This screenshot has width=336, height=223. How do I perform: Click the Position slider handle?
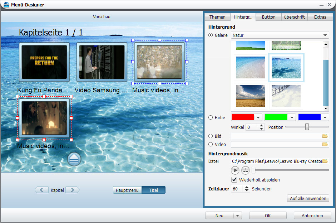(x=307, y=127)
